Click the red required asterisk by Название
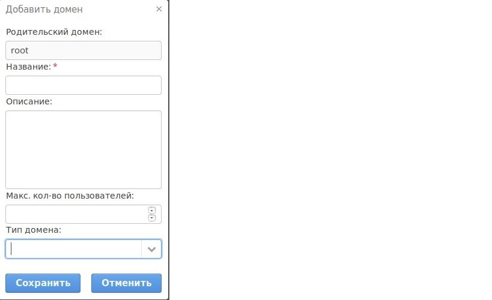This screenshot has height=300, width=492. (x=55, y=66)
